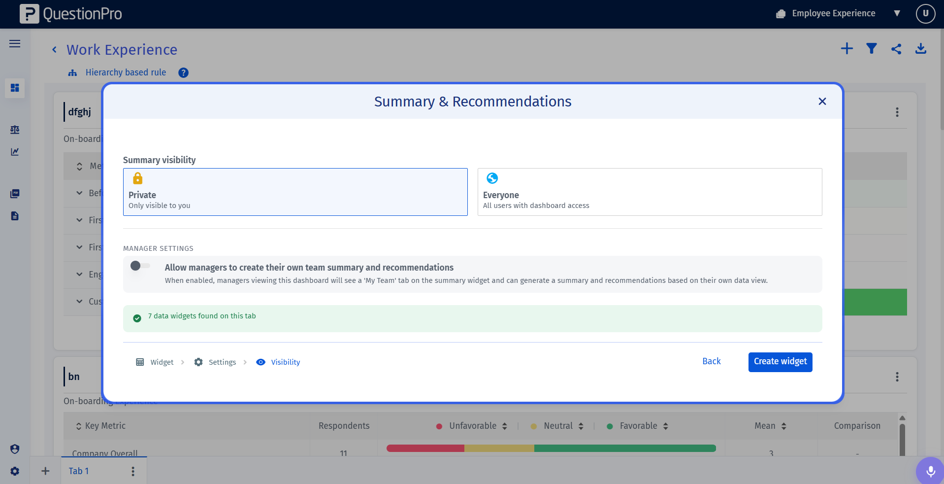
Task: Enable managers team summary toggle
Action: tap(140, 266)
